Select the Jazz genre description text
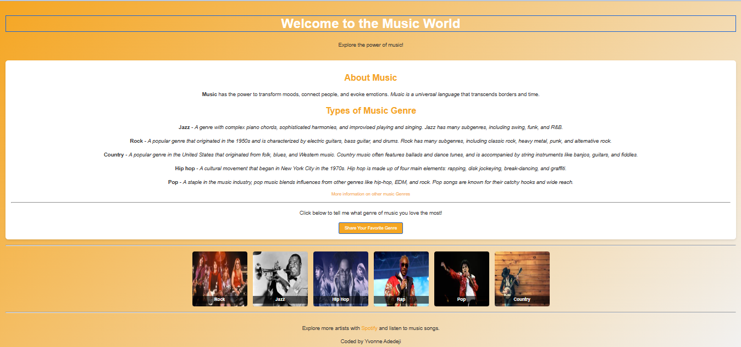Screen dimensions: 741x347 pos(370,126)
